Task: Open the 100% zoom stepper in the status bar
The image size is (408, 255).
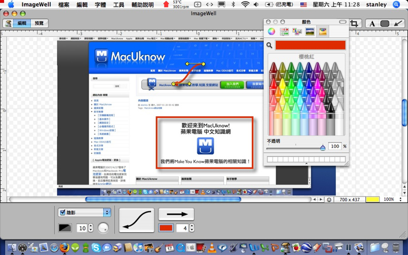Action: click(401, 199)
